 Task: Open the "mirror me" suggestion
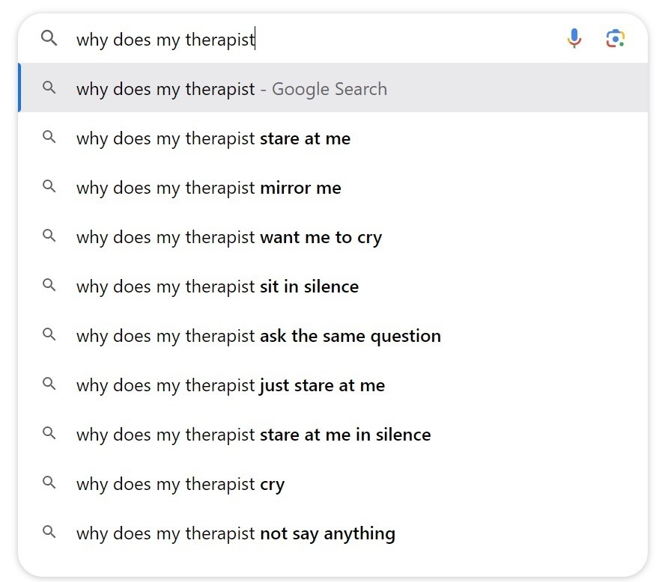click(207, 187)
